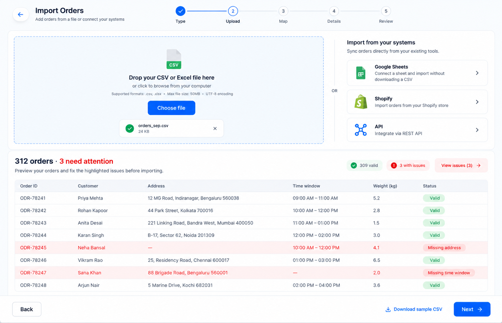Click the Weight (kg) column header

coord(385,186)
